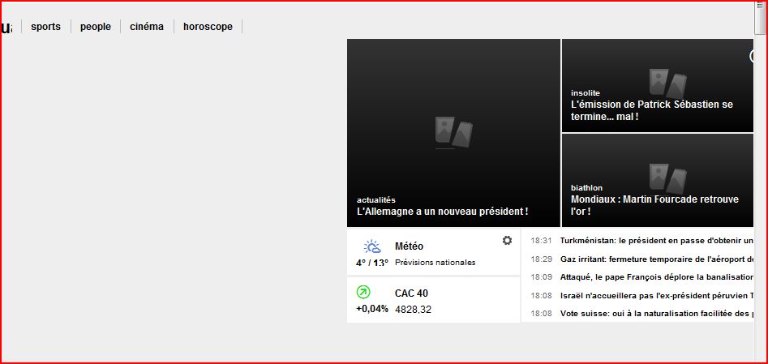768x364 pixels.
Task: Click the placeholder image in the biathlon tile
Action: 667,178
